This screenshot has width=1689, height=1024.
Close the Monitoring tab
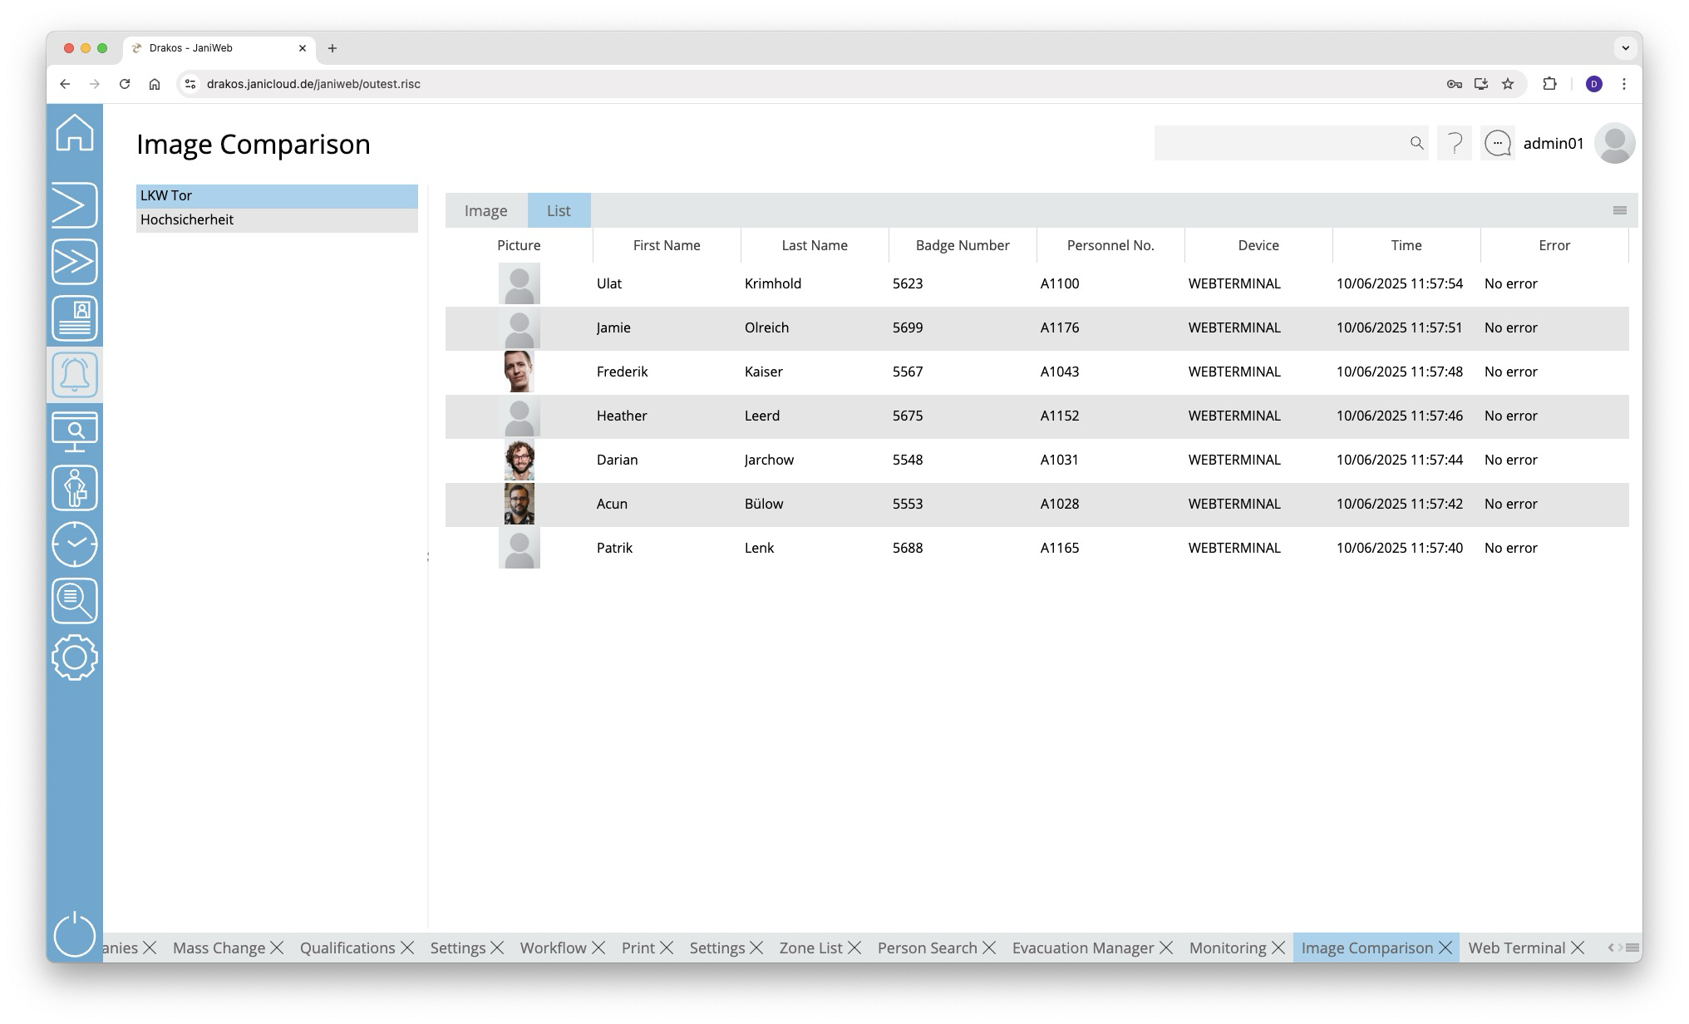1278,948
